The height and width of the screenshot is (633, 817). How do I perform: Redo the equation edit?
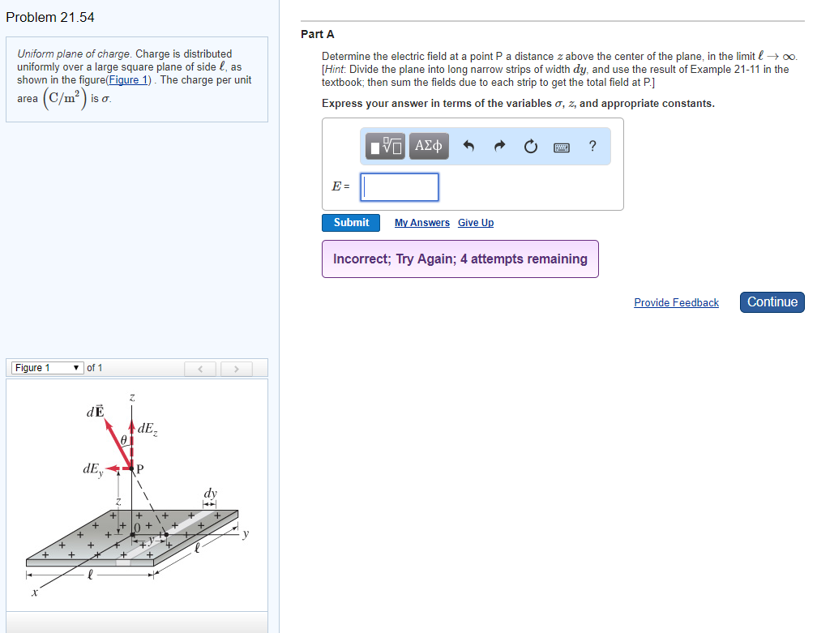(x=498, y=146)
